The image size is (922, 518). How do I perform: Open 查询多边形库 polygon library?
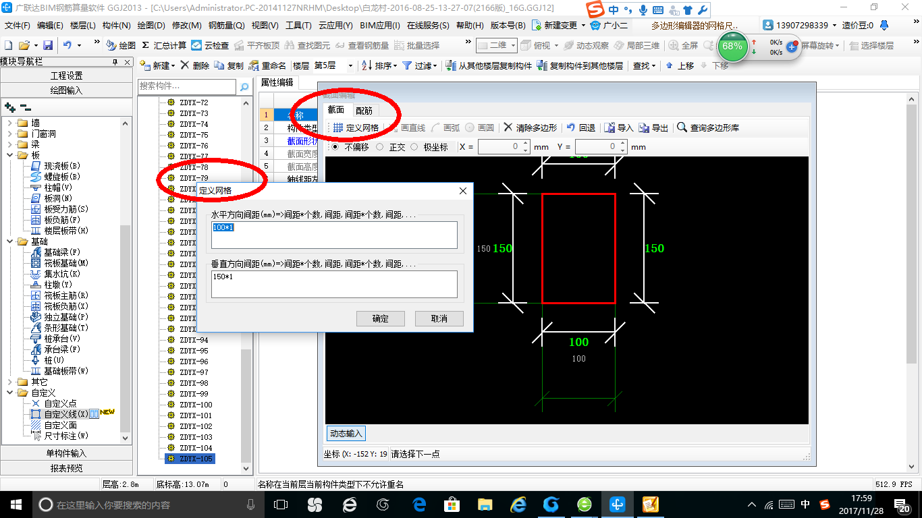708,127
